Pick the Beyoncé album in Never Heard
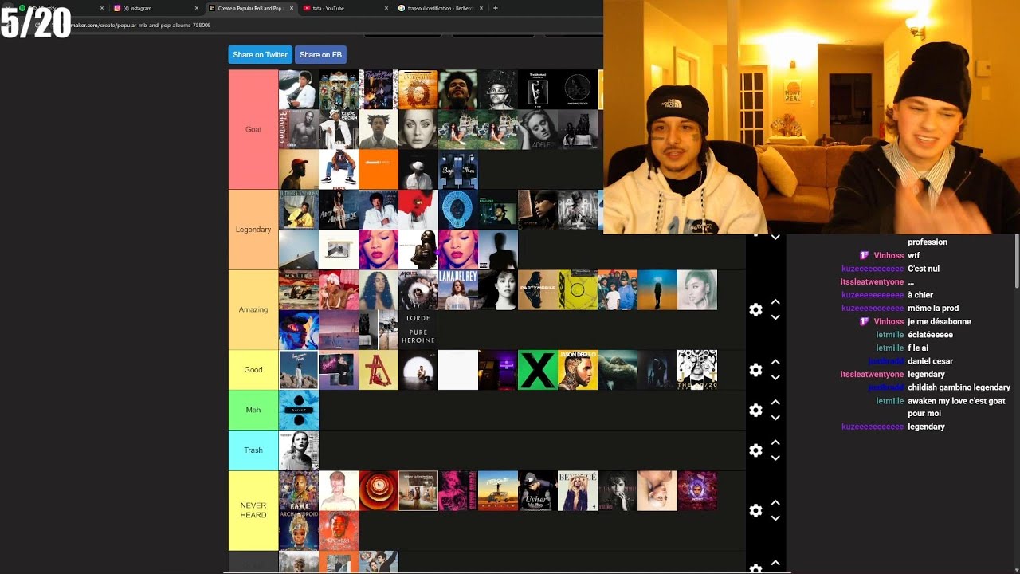Image resolution: width=1020 pixels, height=574 pixels. (x=578, y=490)
